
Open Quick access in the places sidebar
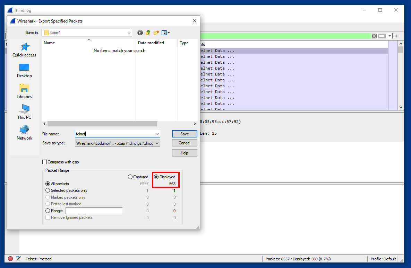24,50
